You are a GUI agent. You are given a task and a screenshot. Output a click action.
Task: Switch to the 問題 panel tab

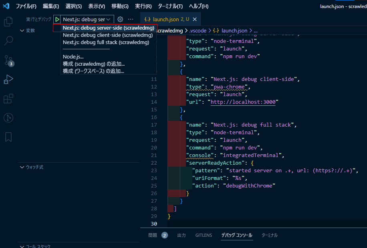click(x=153, y=235)
